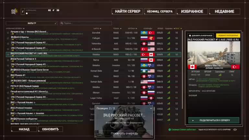Select the 'Лучшие в Аду ☆ Москва' server row
This screenshot has height=140, width=249.
point(93,33)
